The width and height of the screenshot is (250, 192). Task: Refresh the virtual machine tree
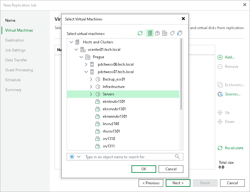(x=140, y=33)
